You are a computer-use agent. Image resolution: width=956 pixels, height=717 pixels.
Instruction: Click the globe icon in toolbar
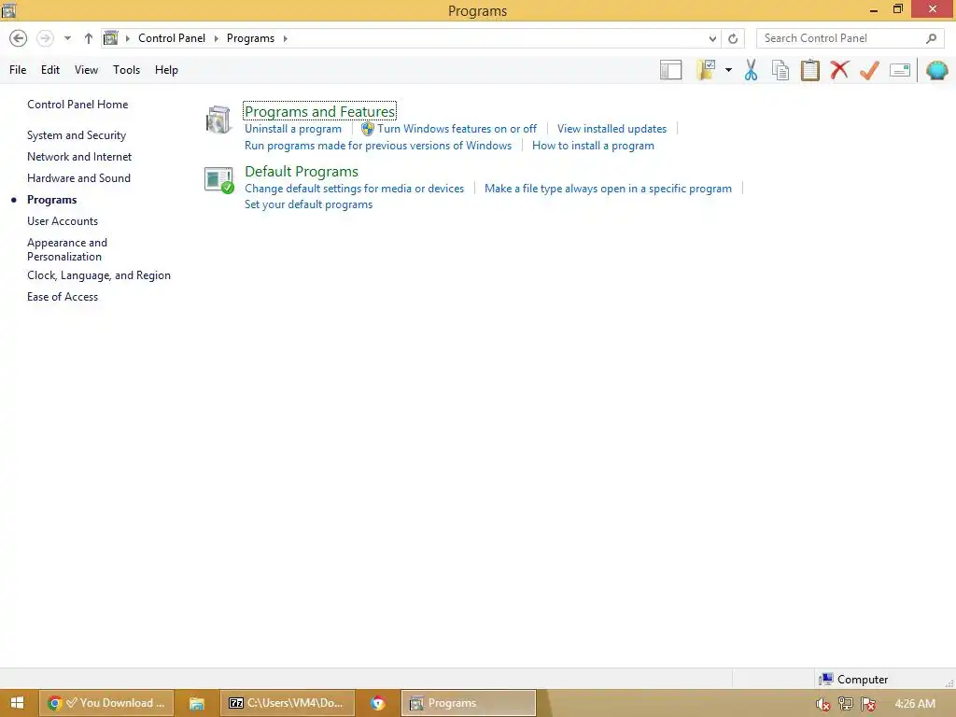937,70
